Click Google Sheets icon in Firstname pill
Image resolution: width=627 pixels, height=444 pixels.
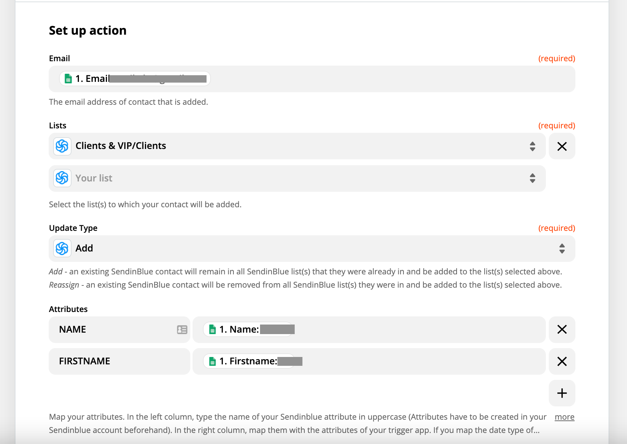tap(212, 361)
